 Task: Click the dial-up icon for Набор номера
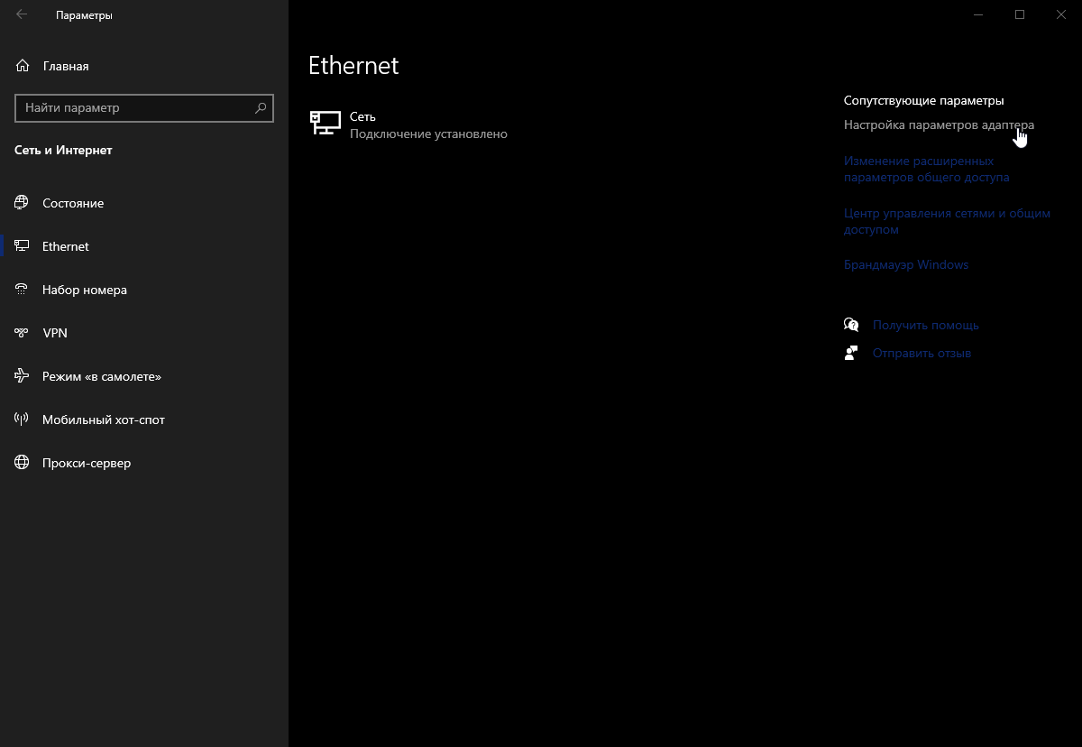tap(23, 290)
